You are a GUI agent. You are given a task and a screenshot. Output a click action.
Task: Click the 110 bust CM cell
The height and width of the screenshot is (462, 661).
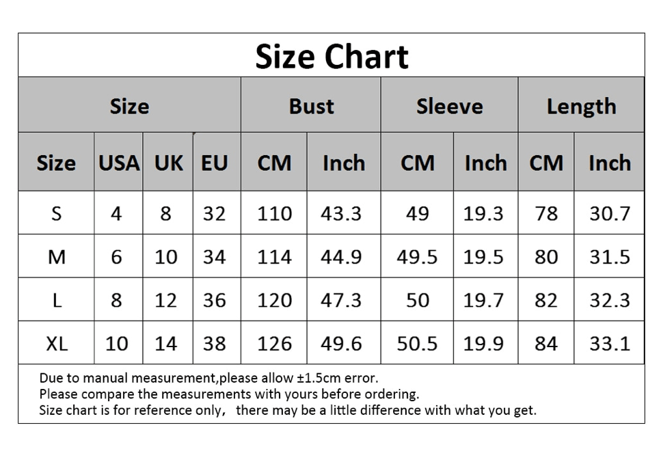(274, 213)
